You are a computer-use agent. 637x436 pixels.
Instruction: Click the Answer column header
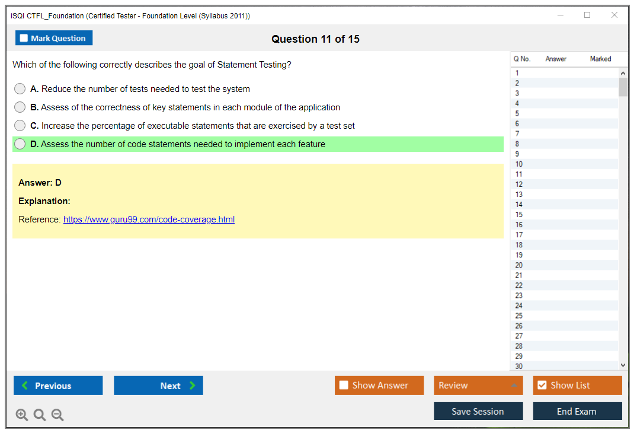pyautogui.click(x=556, y=59)
